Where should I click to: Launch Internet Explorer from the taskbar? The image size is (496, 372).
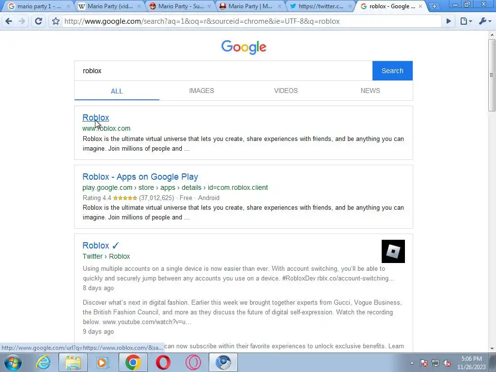click(x=43, y=362)
